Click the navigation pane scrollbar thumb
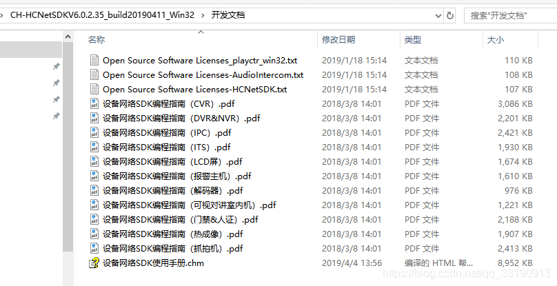Image resolution: width=557 pixels, height=286 pixels. (68, 147)
